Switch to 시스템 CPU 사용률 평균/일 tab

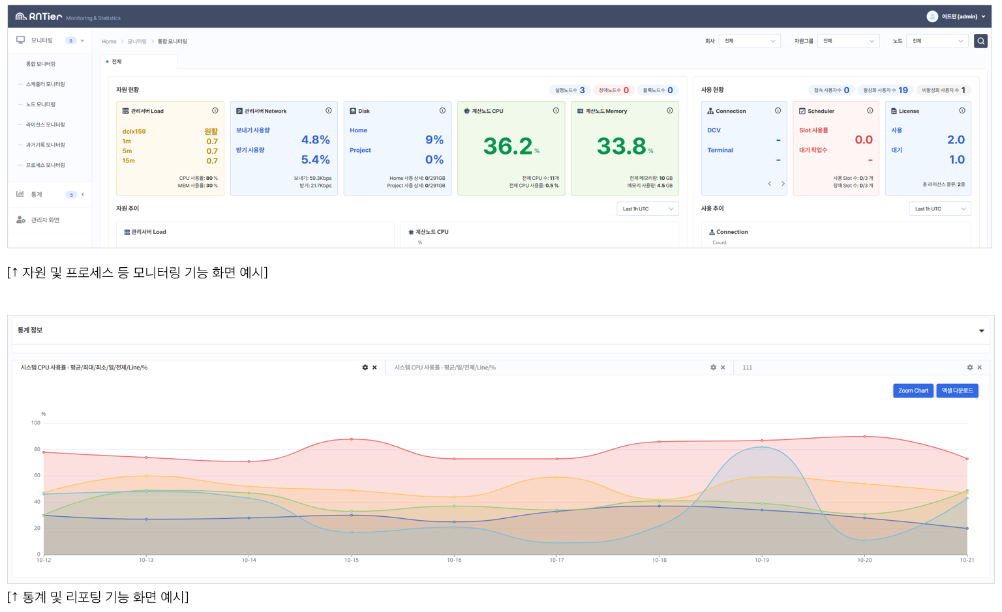445,368
